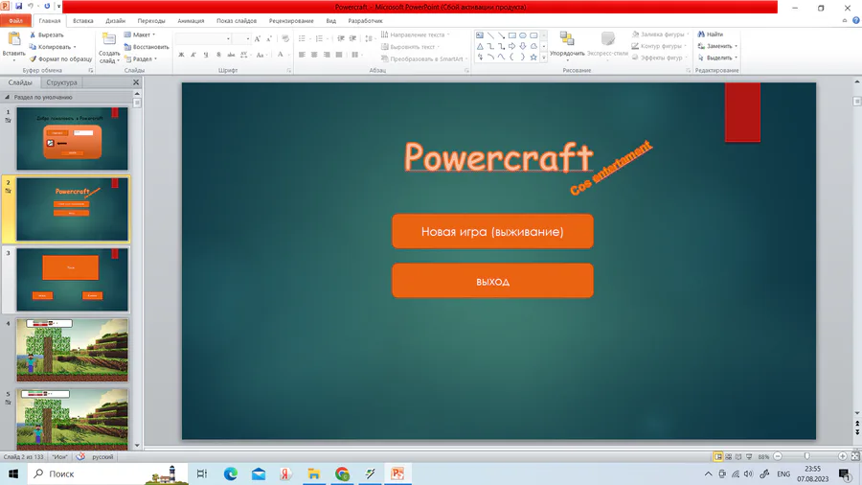
Task: Increase font size with the large A button
Action: click(x=257, y=38)
